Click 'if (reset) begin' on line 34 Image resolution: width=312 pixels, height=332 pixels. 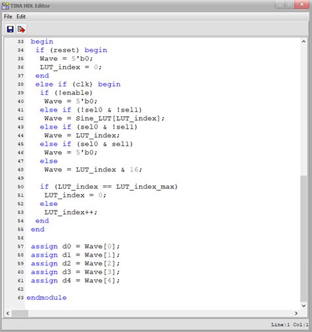[x=71, y=50]
